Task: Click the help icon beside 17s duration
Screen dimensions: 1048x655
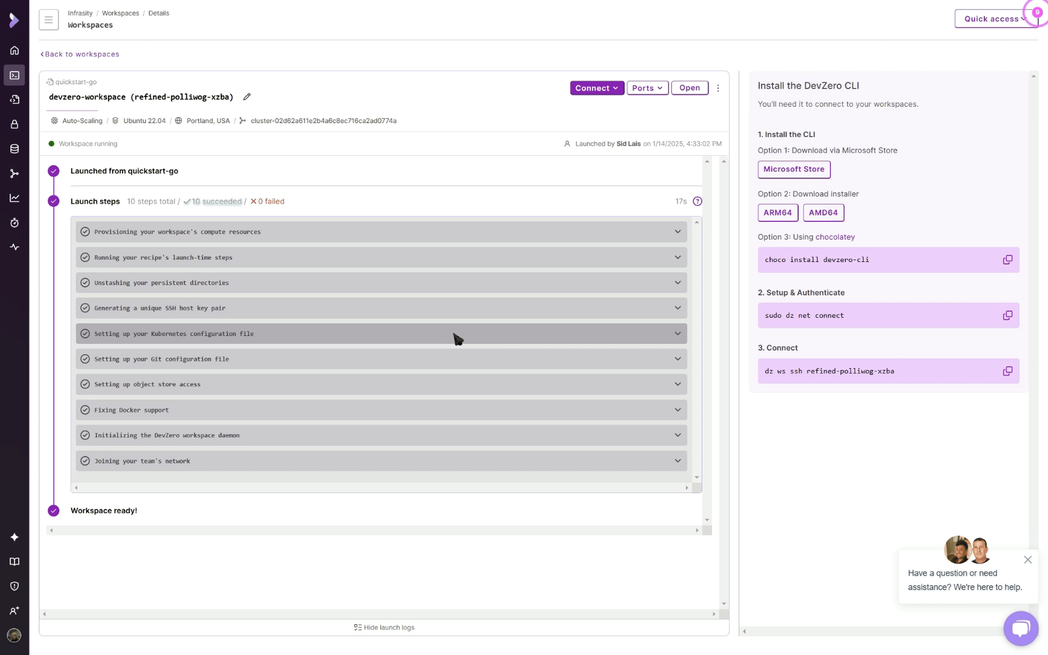Action: 697,201
